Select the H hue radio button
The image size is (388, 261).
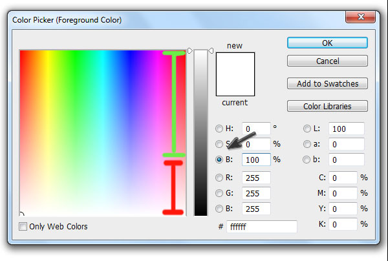point(219,129)
